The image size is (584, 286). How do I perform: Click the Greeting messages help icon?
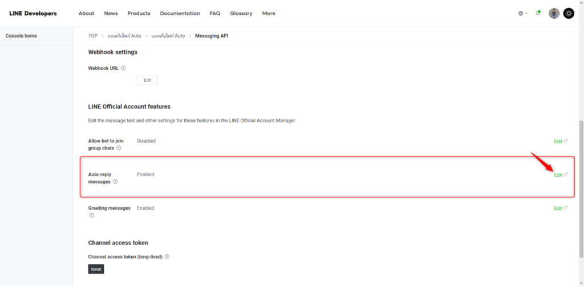click(x=91, y=215)
